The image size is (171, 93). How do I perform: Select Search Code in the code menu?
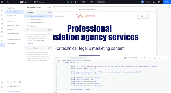[12, 16]
